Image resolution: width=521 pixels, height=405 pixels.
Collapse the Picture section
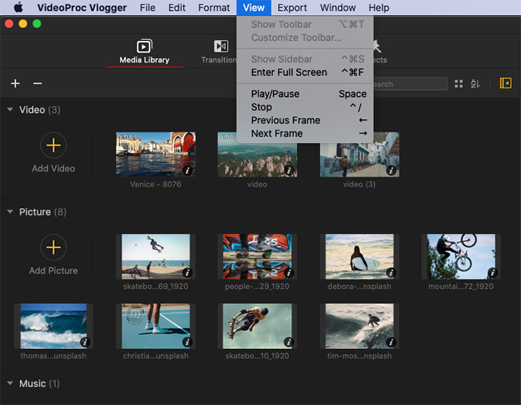pos(10,212)
